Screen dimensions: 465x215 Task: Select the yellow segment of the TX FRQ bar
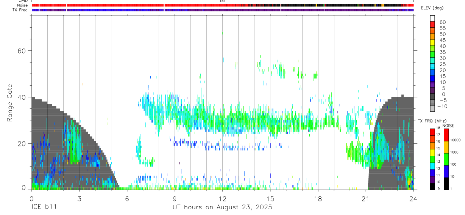432,152
